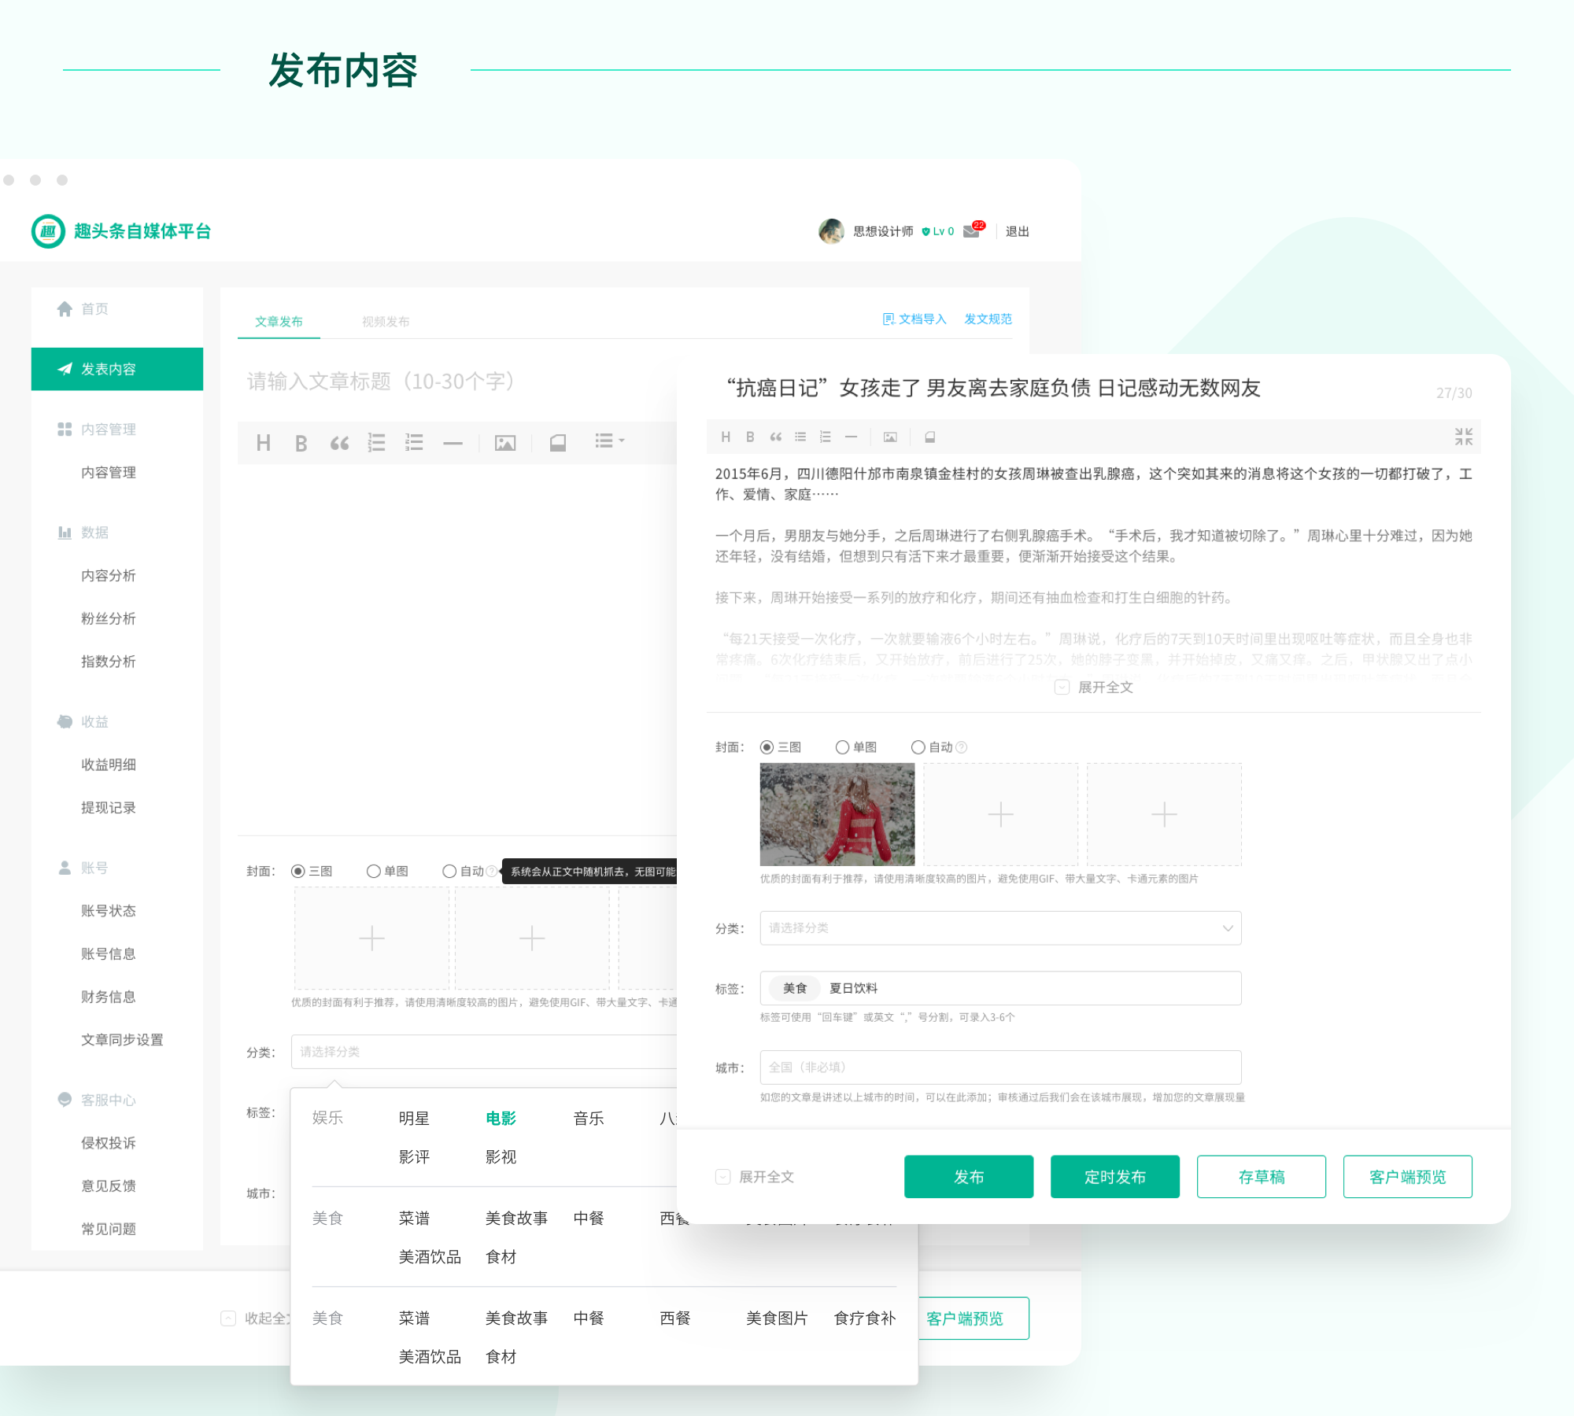Viewport: 1574px width, 1416px height.
Task: Click the small quote icon in article card toolbar
Action: point(775,437)
